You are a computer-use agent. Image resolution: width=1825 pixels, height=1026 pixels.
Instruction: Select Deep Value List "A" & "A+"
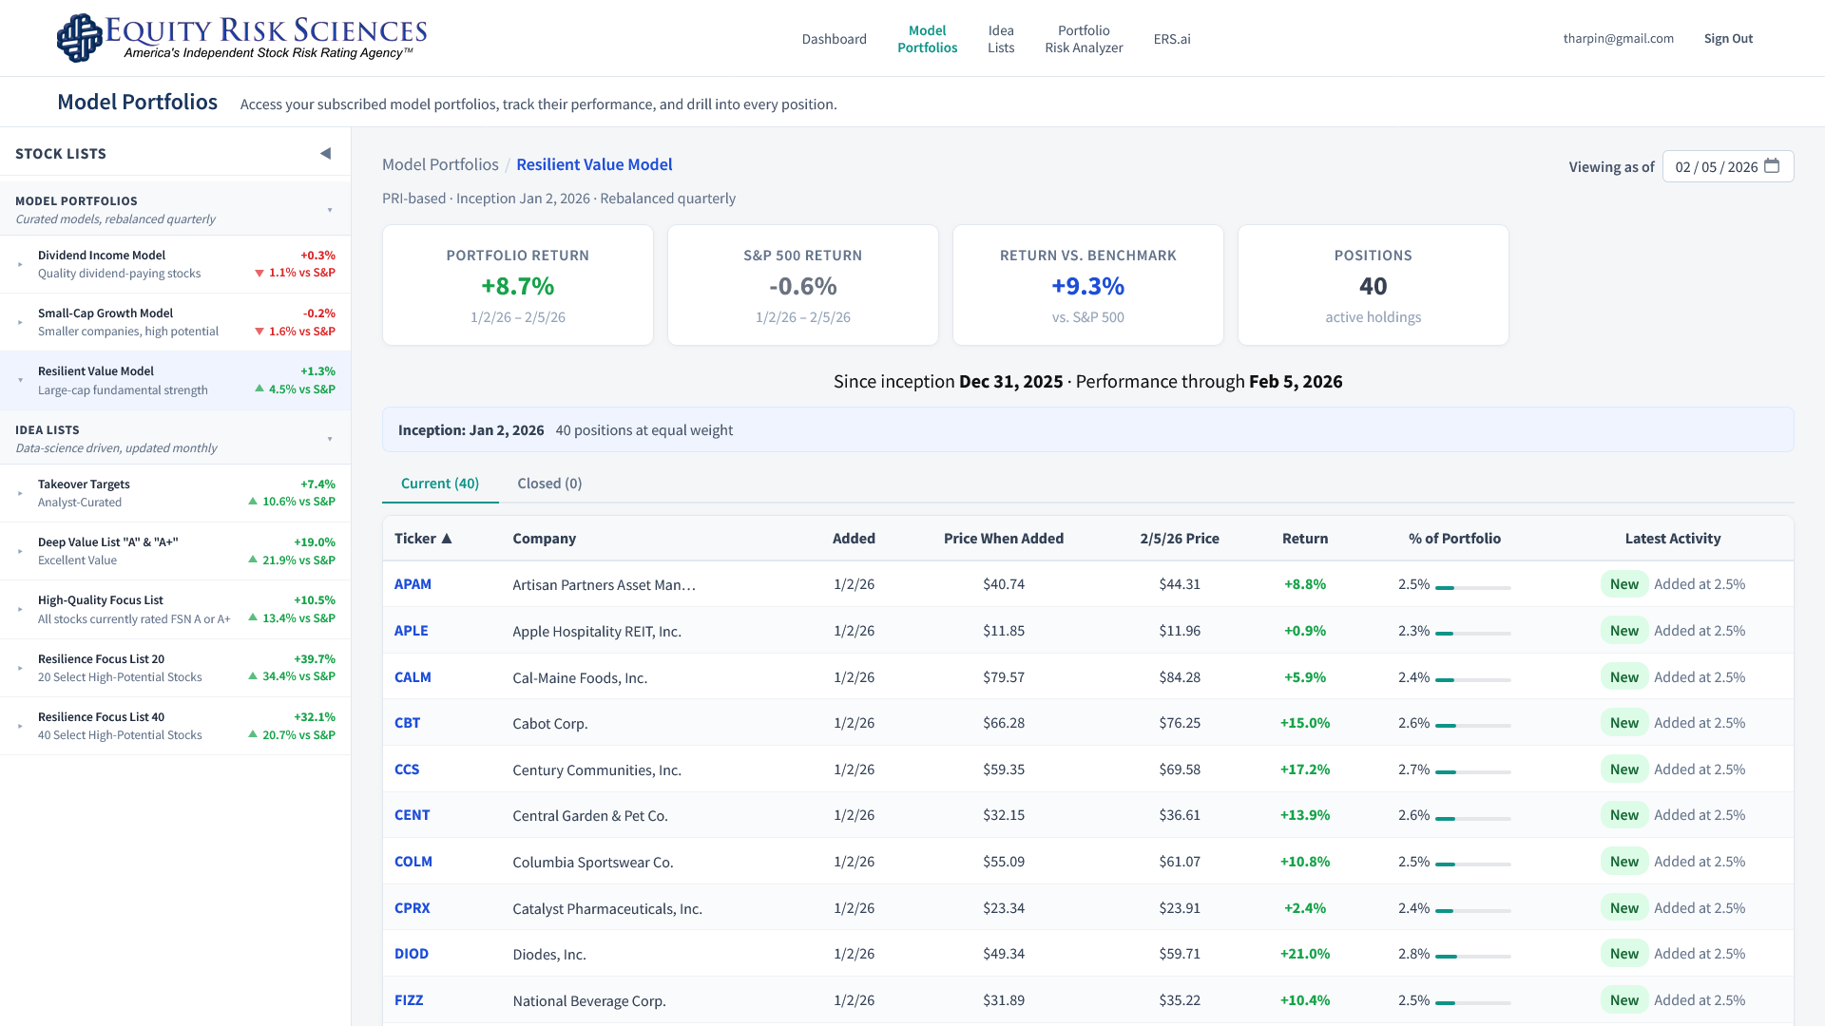pos(175,551)
